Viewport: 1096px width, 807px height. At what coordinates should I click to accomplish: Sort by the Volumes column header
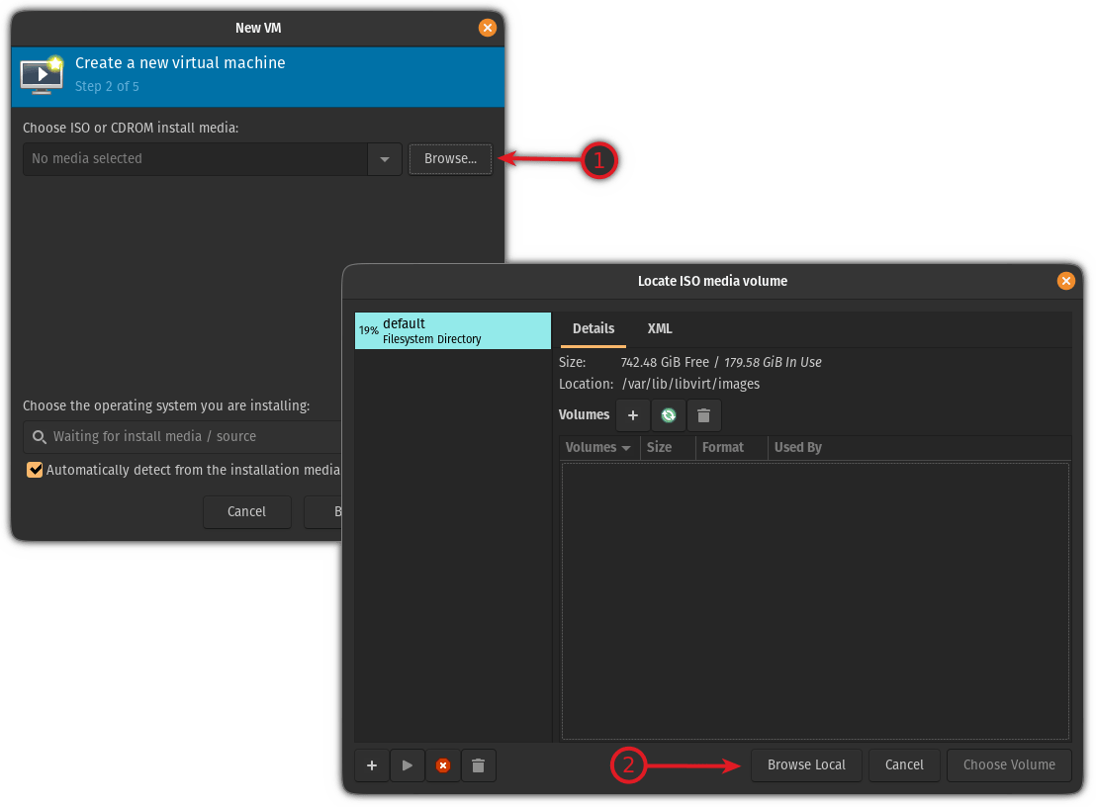point(597,447)
